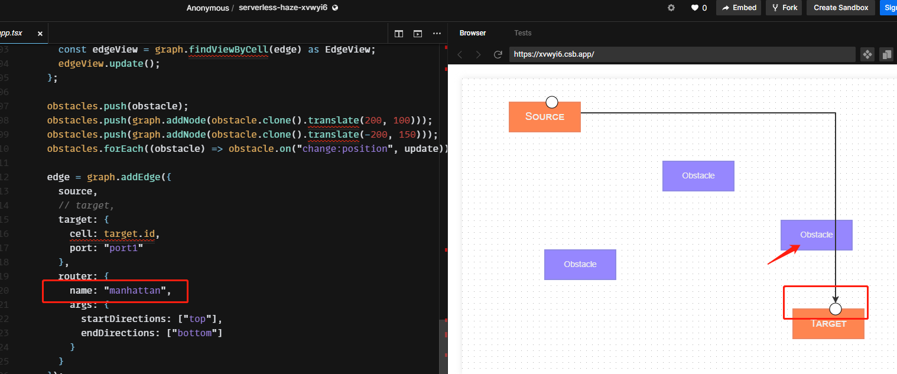This screenshot has width=897, height=374.
Task: Switch to the Tests tab
Action: pyautogui.click(x=523, y=33)
